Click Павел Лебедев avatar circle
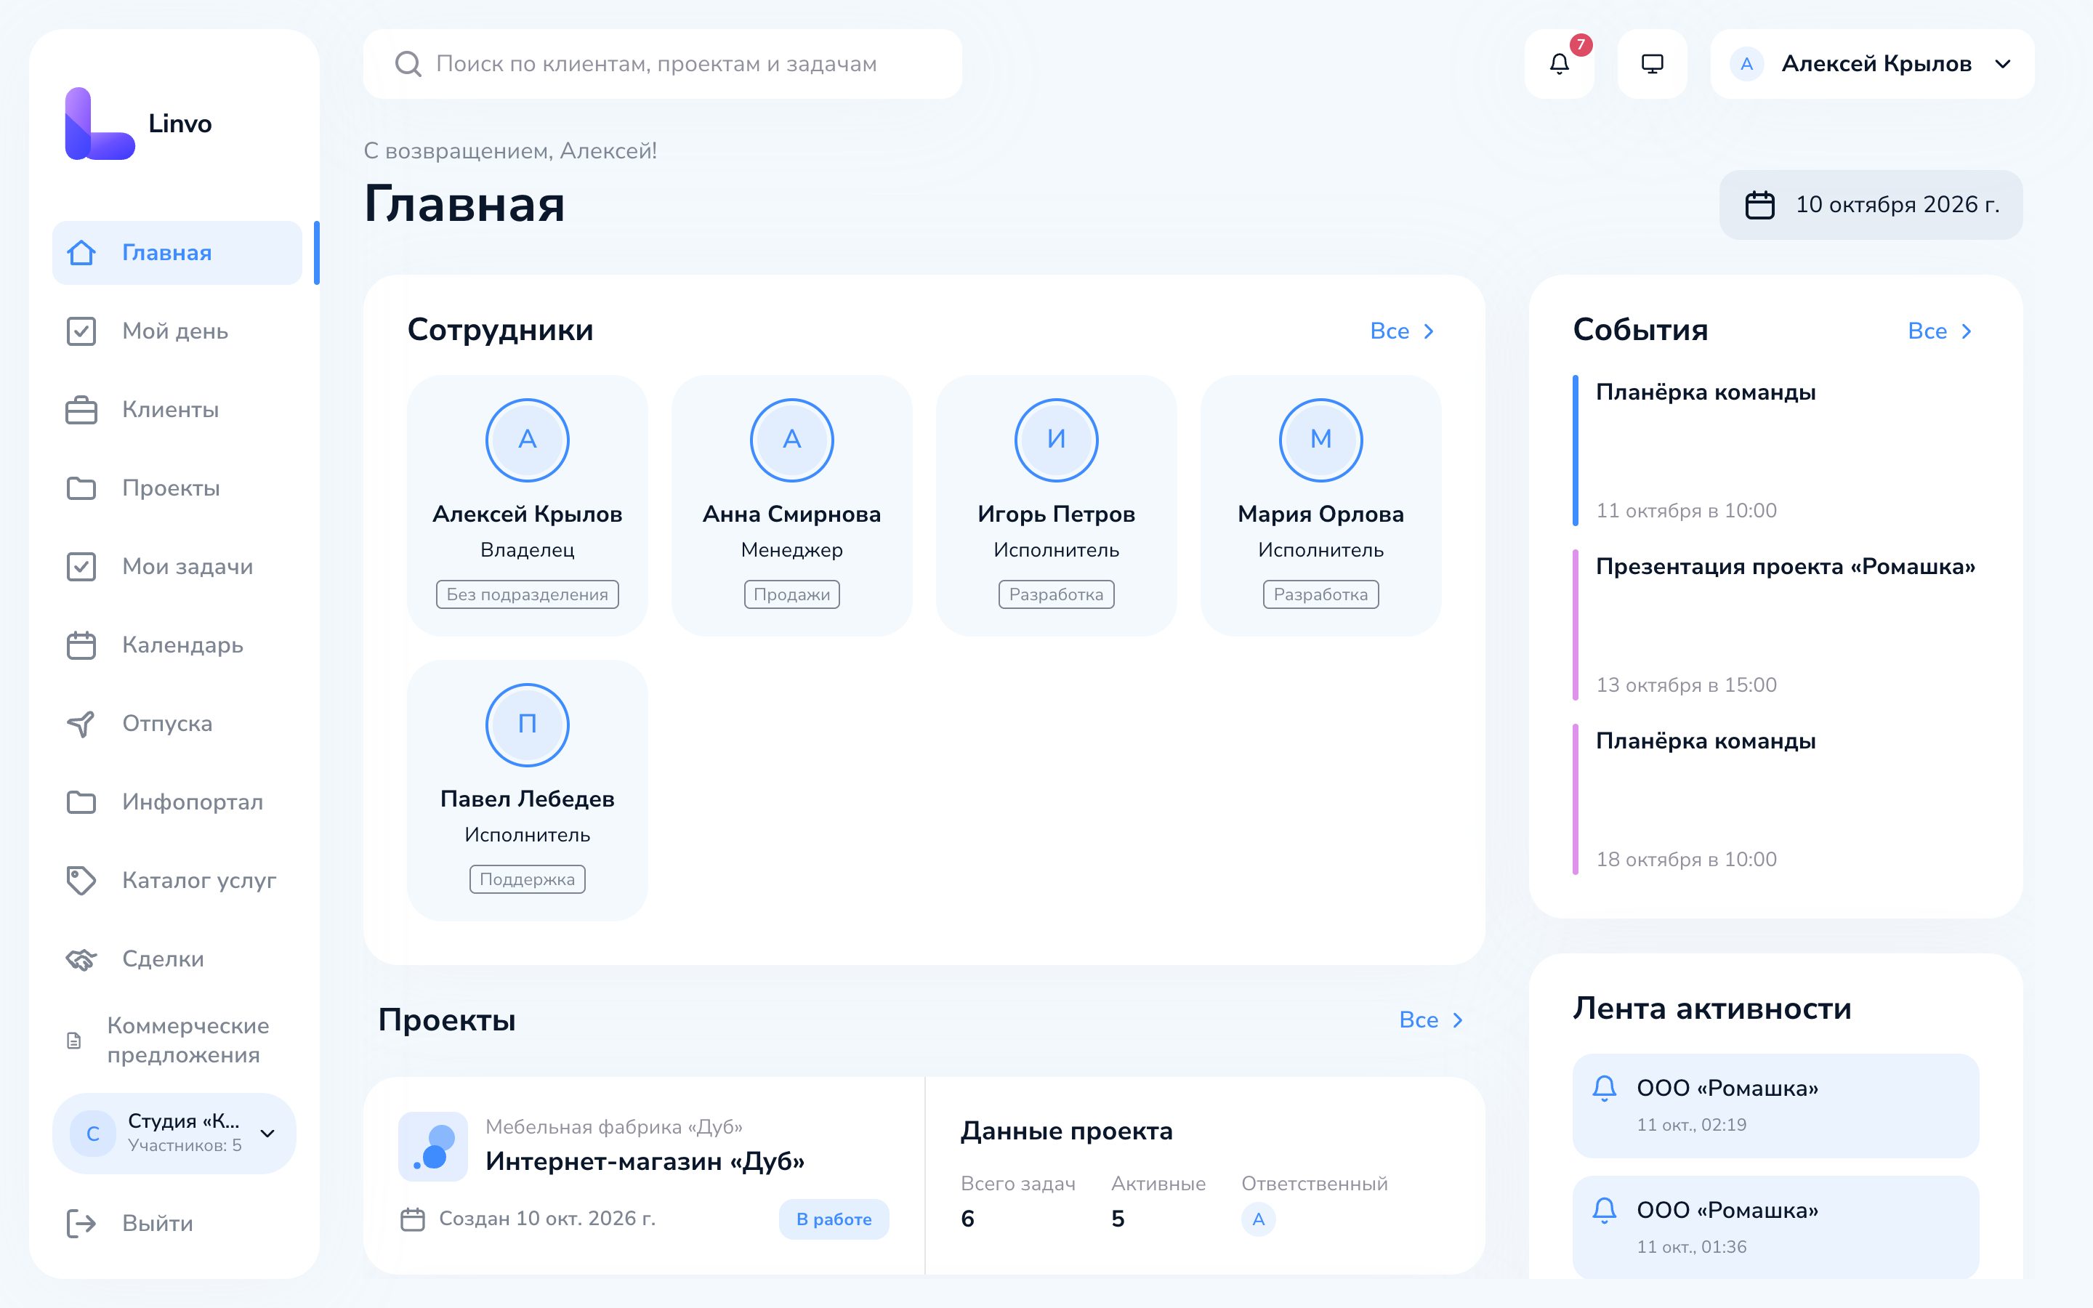This screenshot has width=2093, height=1308. click(x=527, y=725)
